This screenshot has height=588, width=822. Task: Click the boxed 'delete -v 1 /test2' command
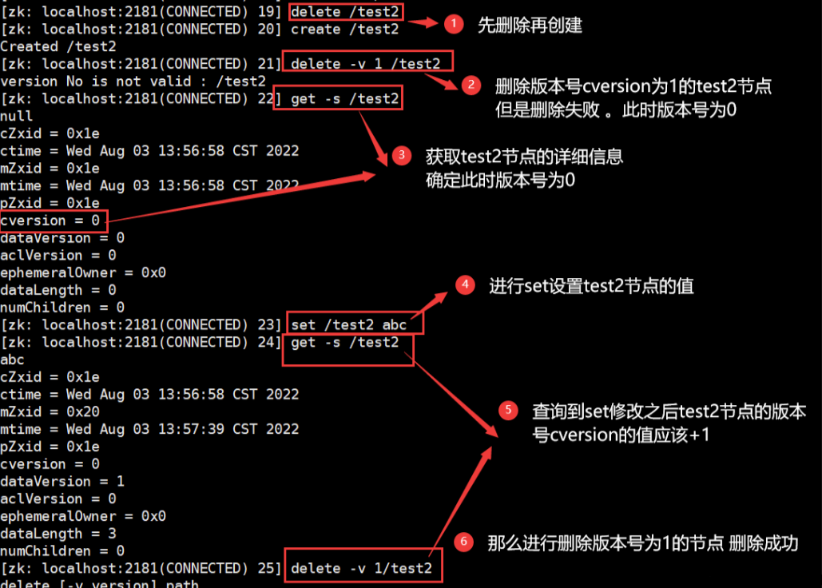[367, 62]
